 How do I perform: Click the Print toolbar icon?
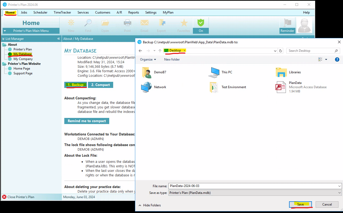(x=127, y=25)
